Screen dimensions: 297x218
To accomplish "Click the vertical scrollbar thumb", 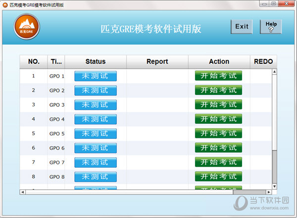I will [x=274, y=167].
